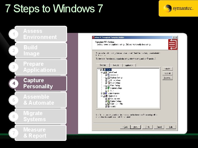Click the Control Panel folder icon
The height and width of the screenshot is (148, 198).
pyautogui.click(x=106, y=72)
